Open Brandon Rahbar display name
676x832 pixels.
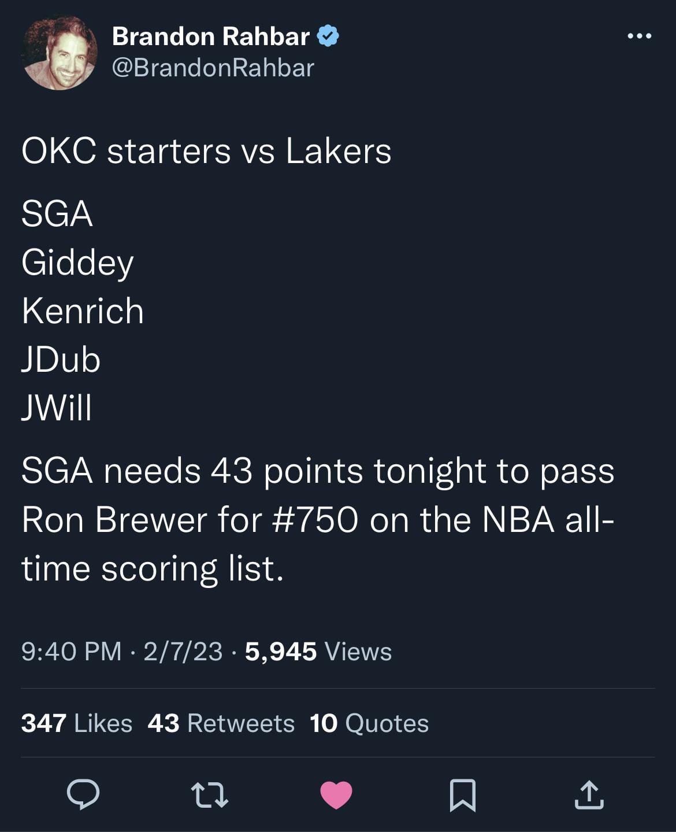(x=210, y=36)
